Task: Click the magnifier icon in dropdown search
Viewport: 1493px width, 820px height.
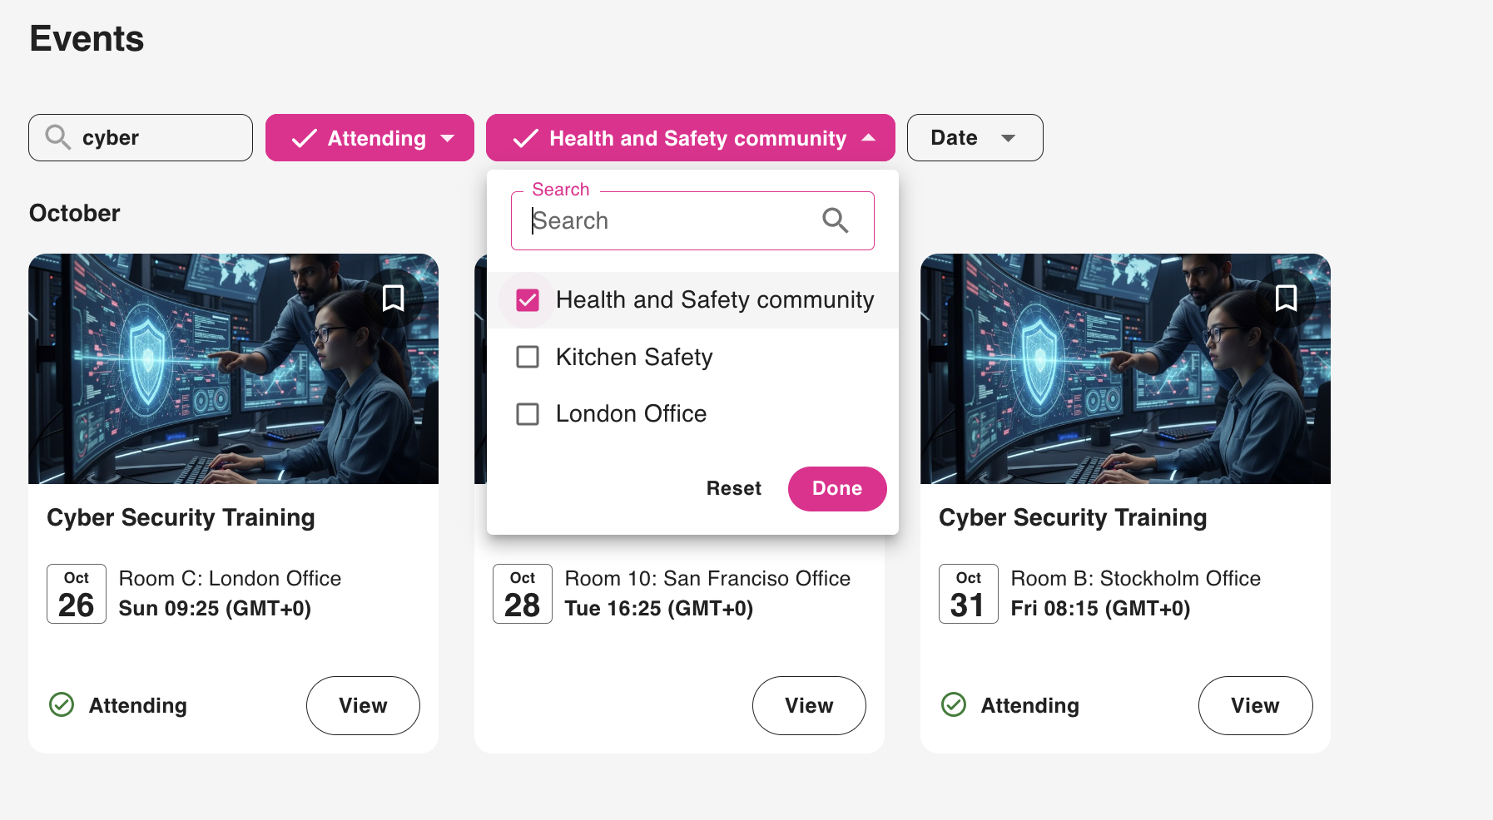Action: [x=835, y=220]
